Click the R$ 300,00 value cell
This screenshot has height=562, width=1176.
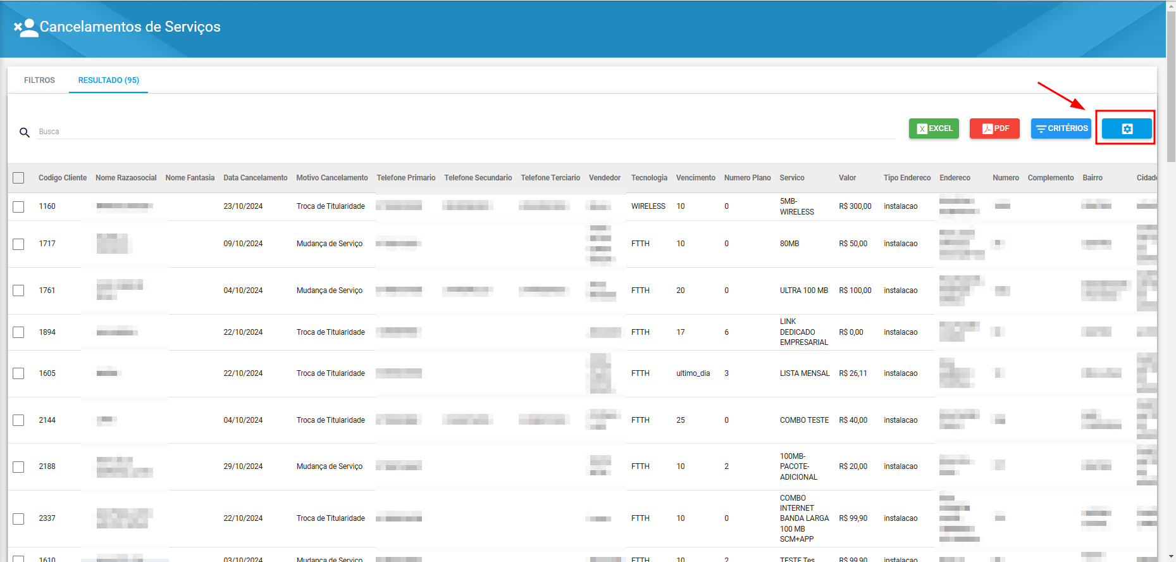coord(855,206)
